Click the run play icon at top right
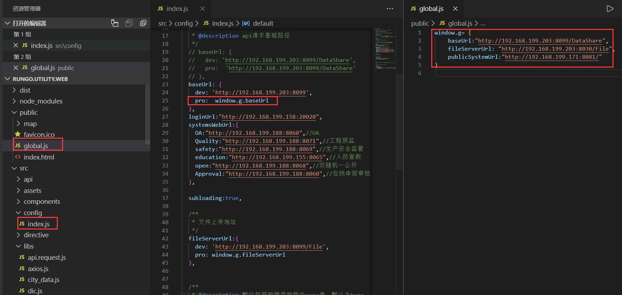 [610, 9]
